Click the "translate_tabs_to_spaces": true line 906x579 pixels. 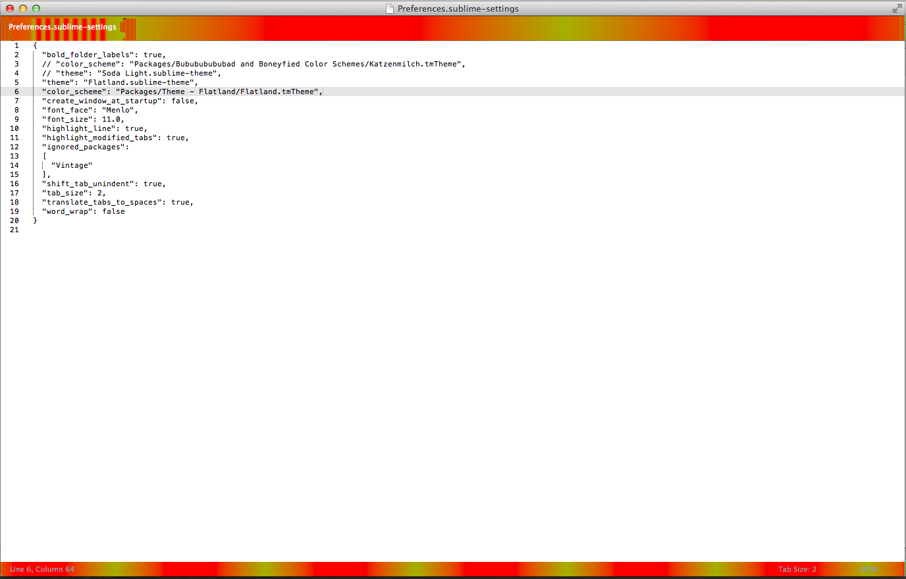coord(118,203)
